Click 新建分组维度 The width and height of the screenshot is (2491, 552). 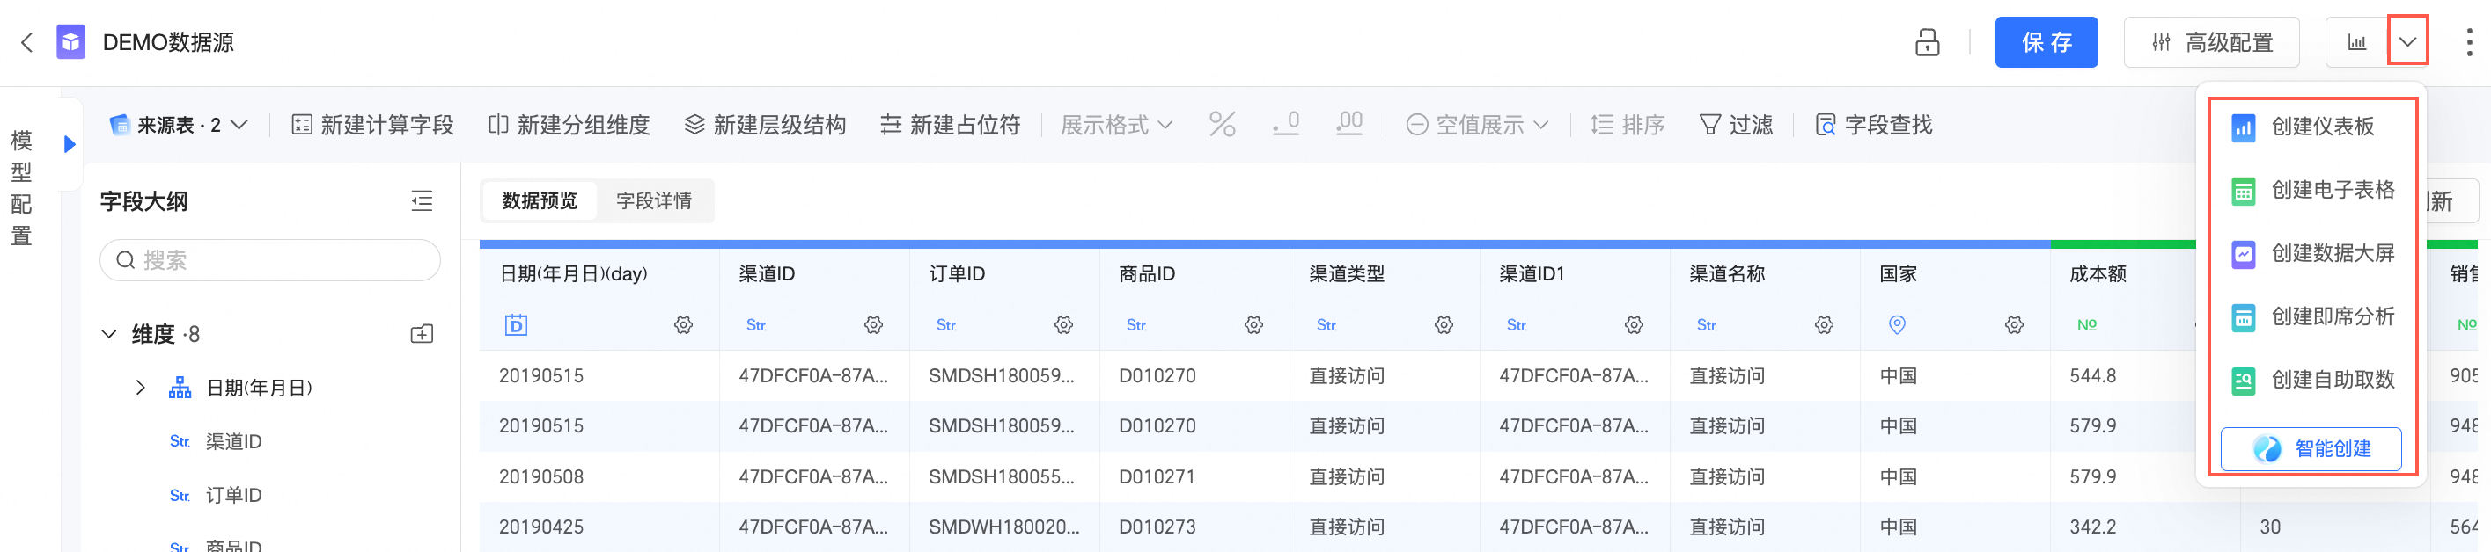(569, 126)
